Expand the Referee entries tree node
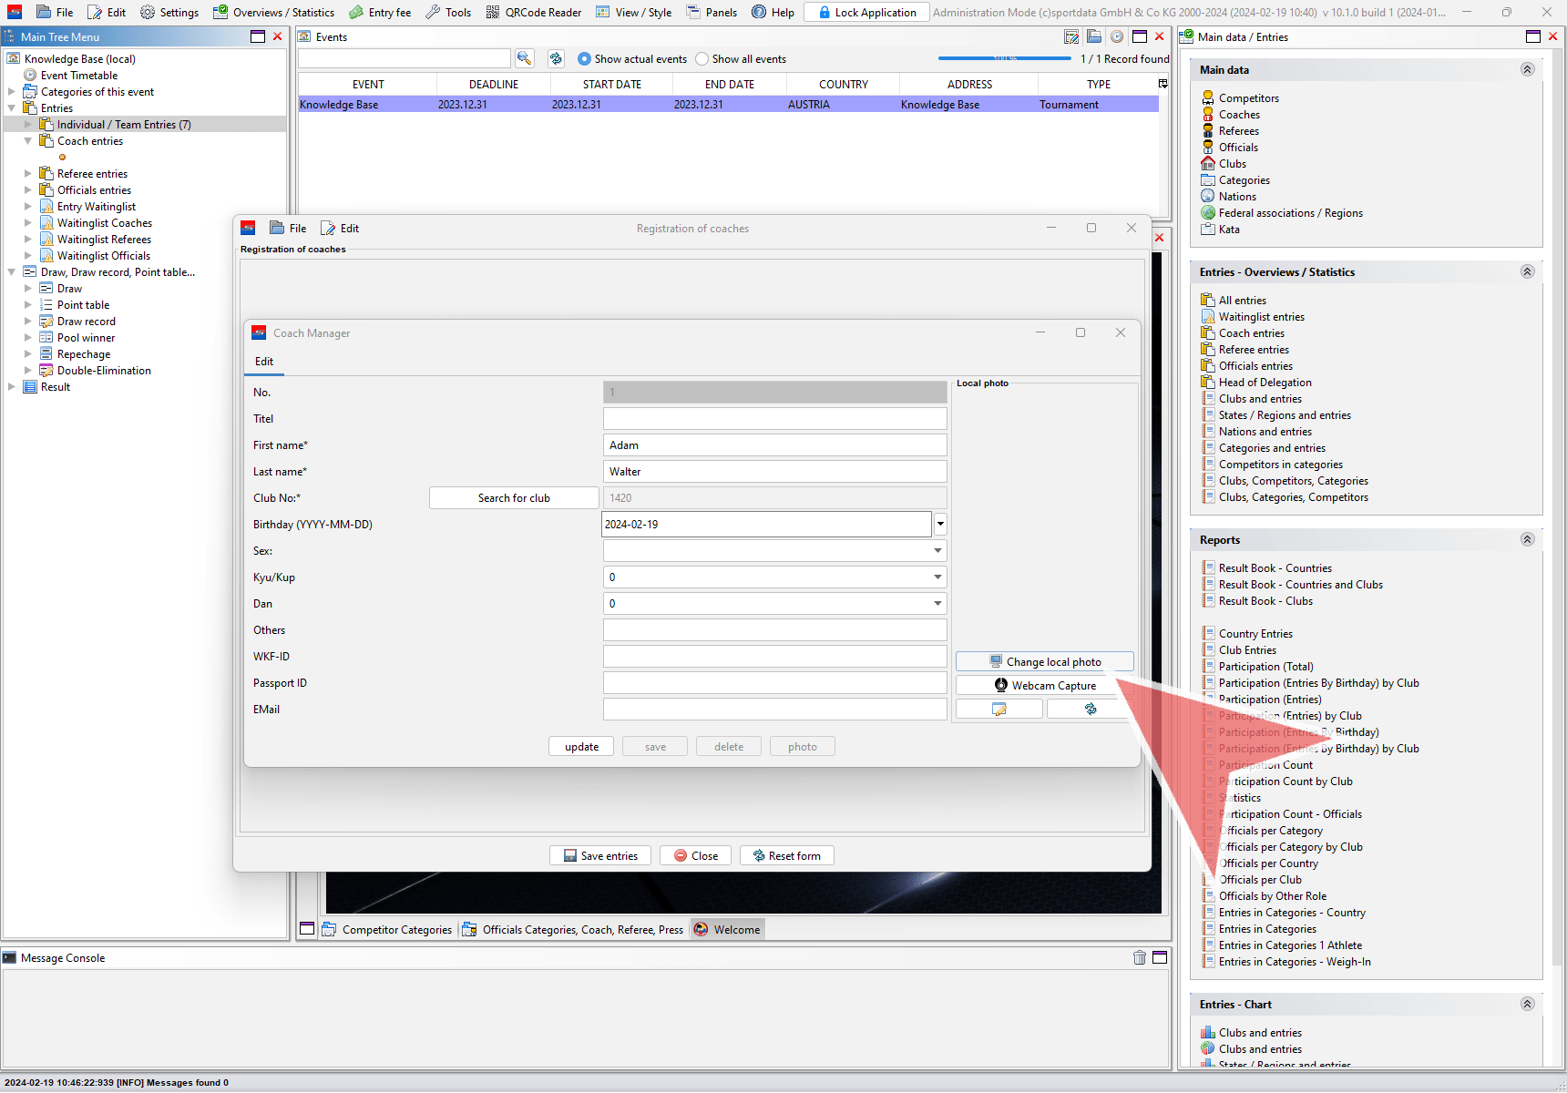The image size is (1567, 1093). [x=27, y=174]
